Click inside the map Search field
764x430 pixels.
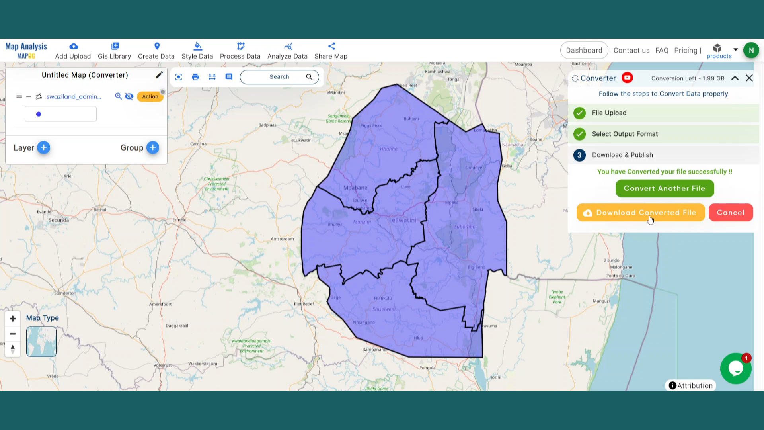pos(279,77)
